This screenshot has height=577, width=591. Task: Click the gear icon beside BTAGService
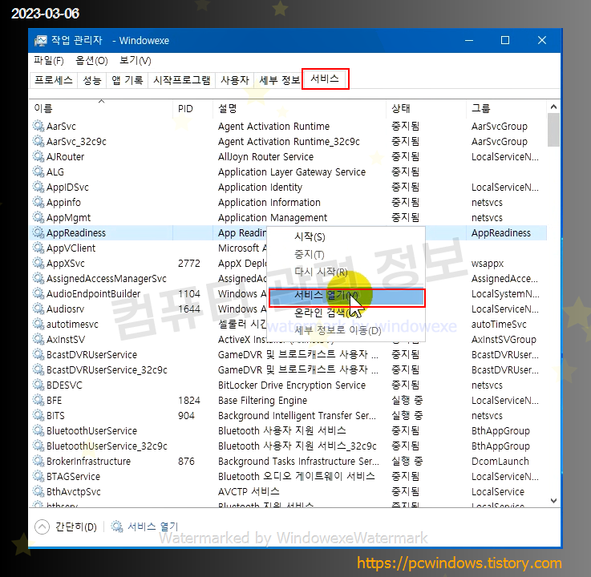(38, 476)
